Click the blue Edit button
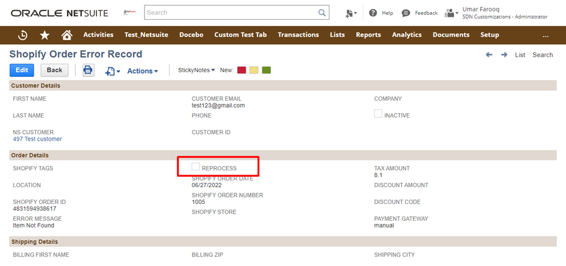 coord(22,70)
